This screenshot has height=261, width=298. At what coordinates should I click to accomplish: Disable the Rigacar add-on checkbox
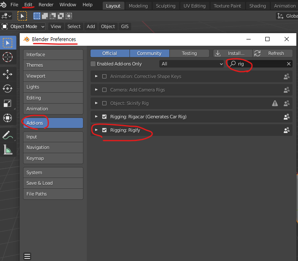[104, 117]
